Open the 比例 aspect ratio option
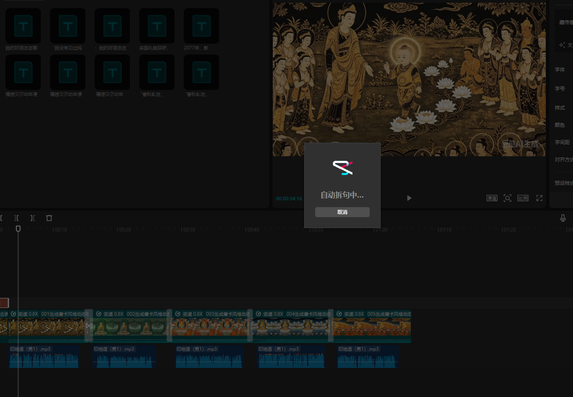 pyautogui.click(x=523, y=198)
